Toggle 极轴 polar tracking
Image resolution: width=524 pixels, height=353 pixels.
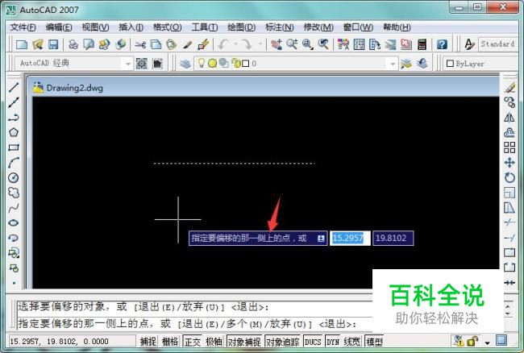214,341
